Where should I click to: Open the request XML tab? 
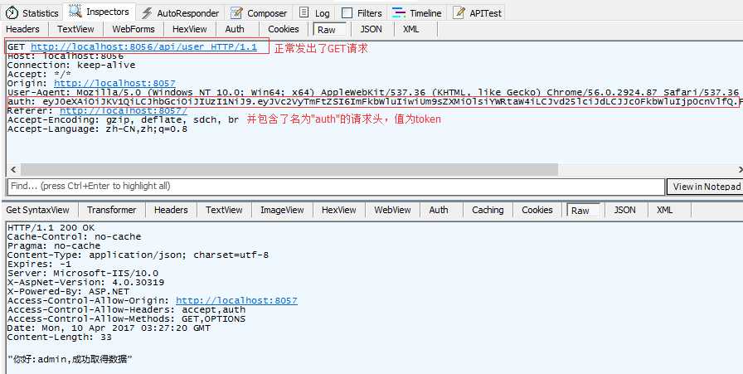click(410, 29)
